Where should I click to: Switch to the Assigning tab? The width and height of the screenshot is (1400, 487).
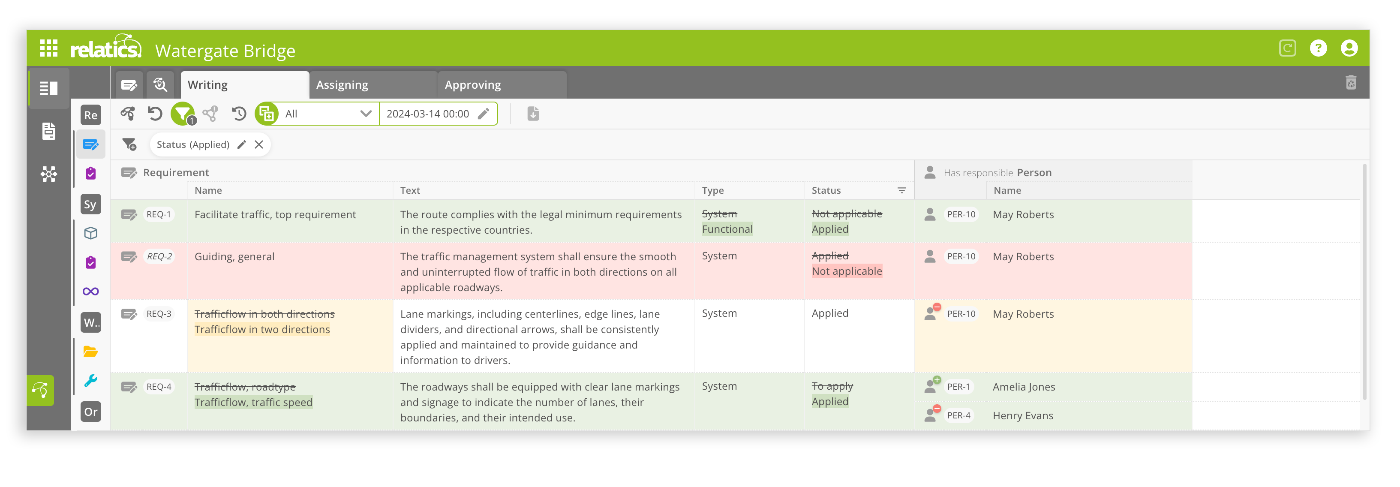pyautogui.click(x=341, y=84)
